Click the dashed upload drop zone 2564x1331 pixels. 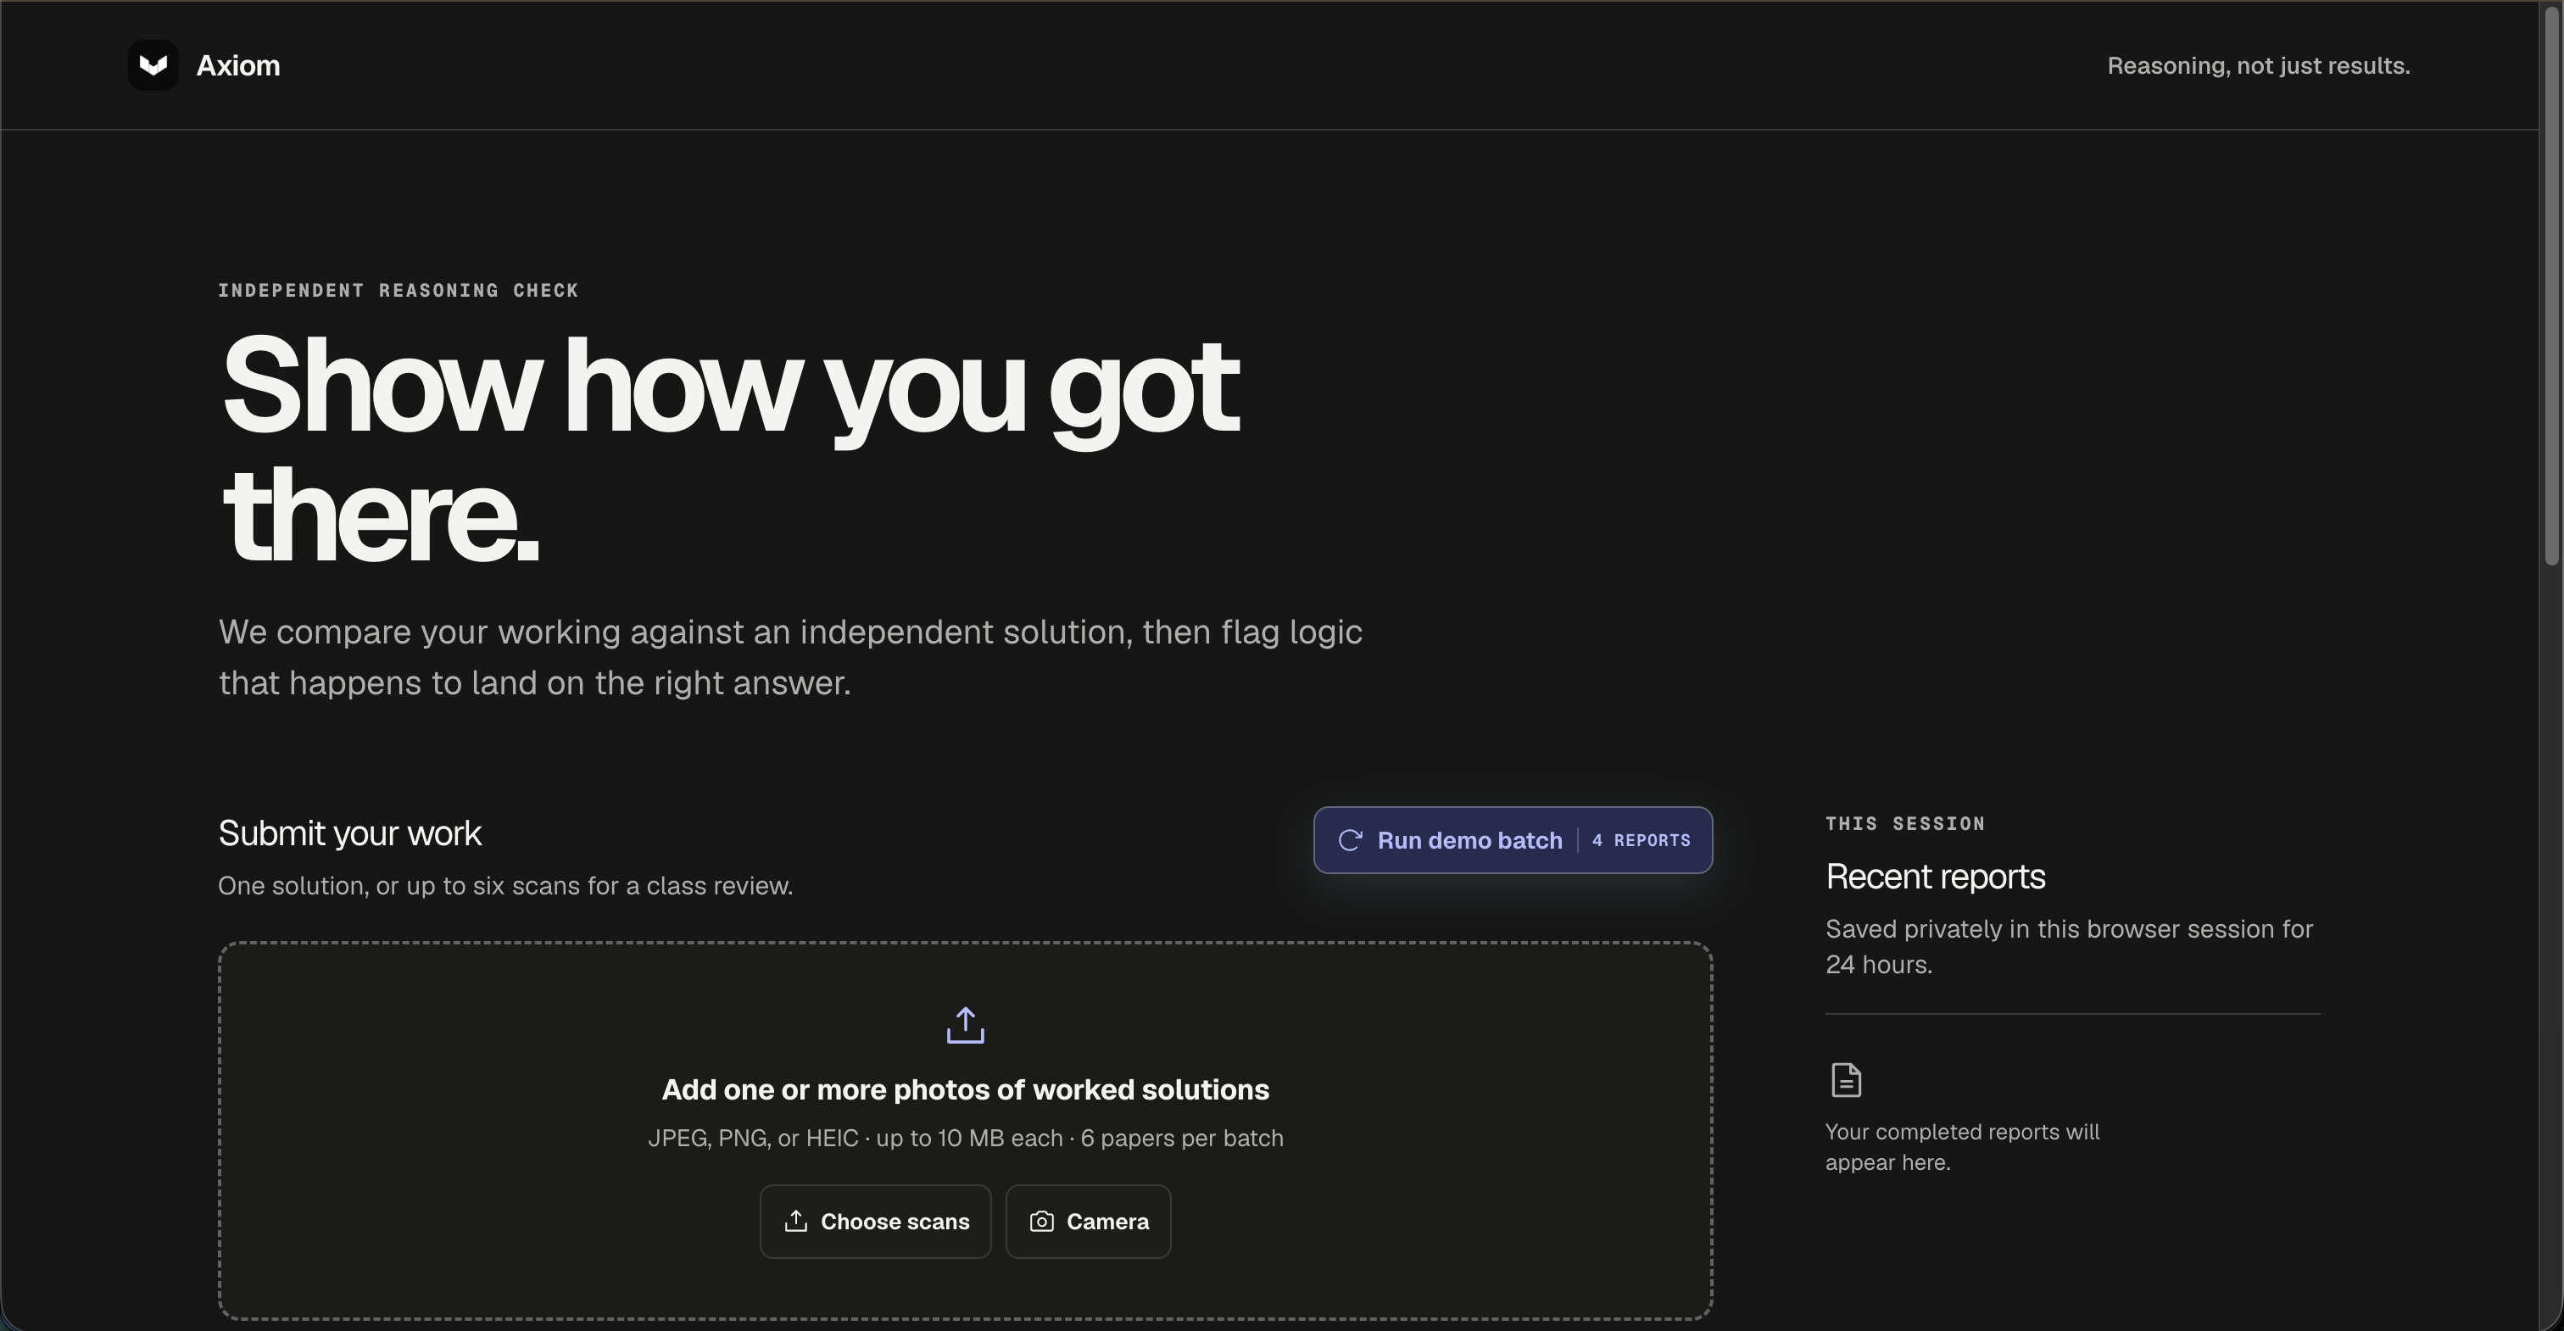[x=965, y=1130]
